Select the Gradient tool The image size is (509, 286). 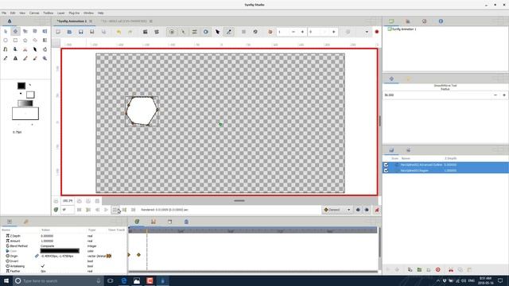[x=45, y=41]
